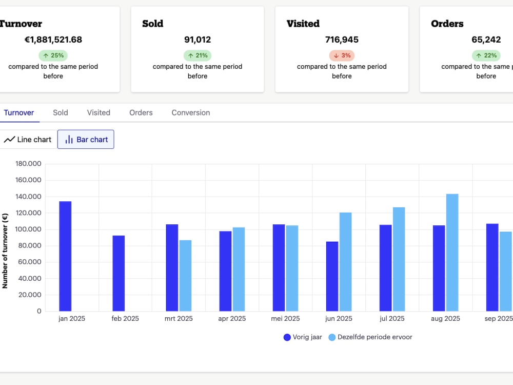The image size is (513, 385).
Task: Click the Visited card heading
Action: pos(303,24)
